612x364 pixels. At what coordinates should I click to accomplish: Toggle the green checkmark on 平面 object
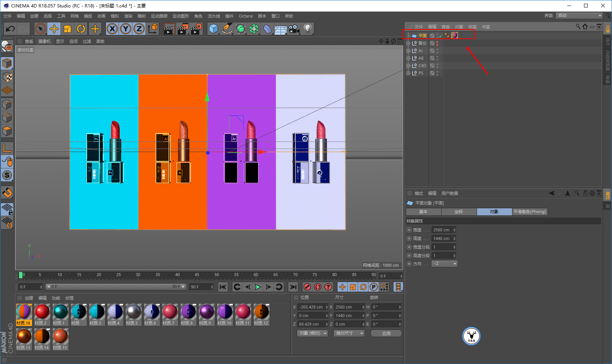441,36
